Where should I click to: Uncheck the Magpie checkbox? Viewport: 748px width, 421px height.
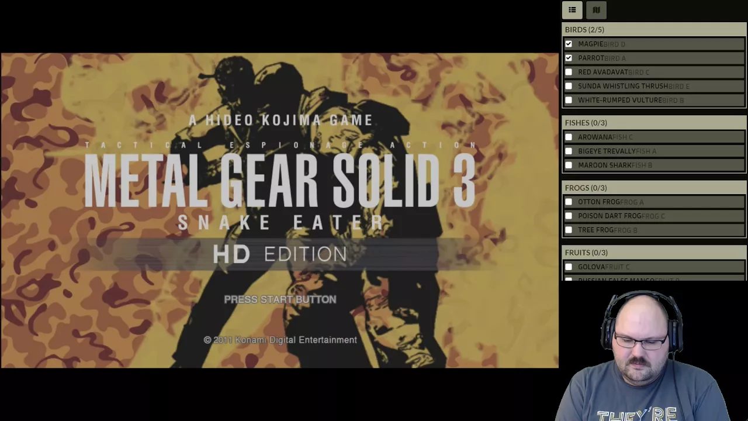click(x=569, y=44)
